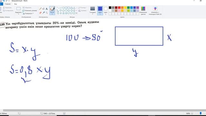Screen dimensions: 206x116
Task: Choose the Oval shape in shapes gallery
Action: [63, 8]
